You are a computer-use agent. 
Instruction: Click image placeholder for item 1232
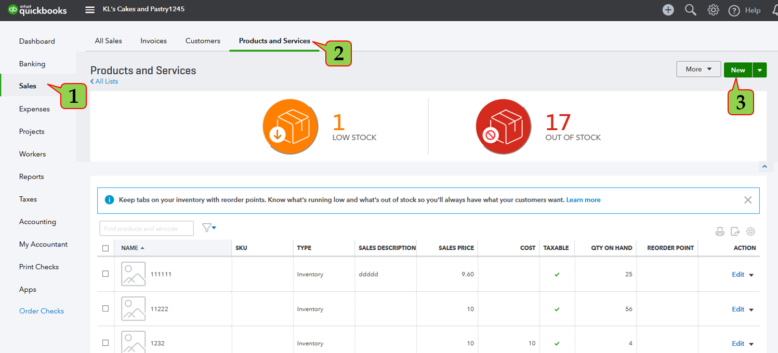134,342
